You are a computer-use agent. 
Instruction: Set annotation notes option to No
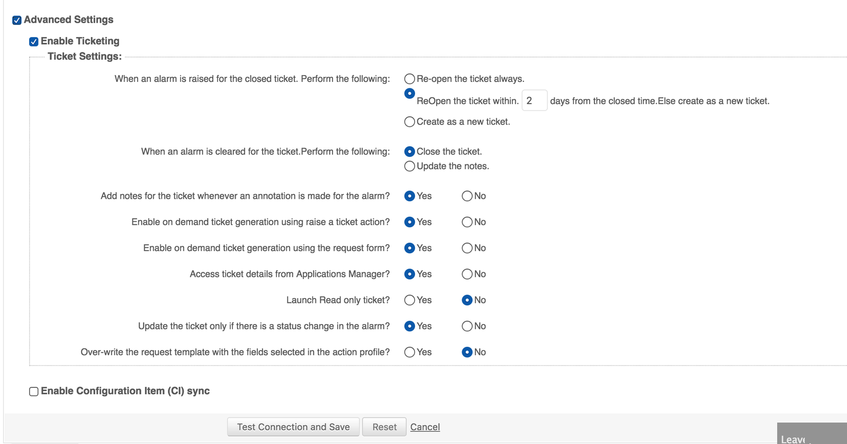pyautogui.click(x=467, y=196)
